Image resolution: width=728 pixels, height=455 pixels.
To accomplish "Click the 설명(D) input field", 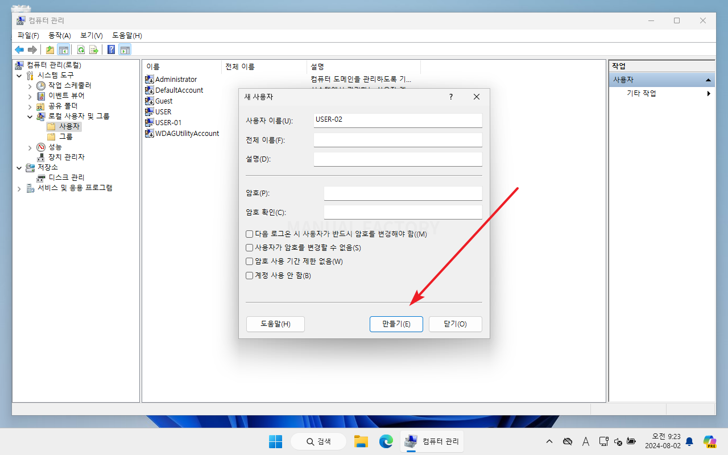I will [x=398, y=159].
